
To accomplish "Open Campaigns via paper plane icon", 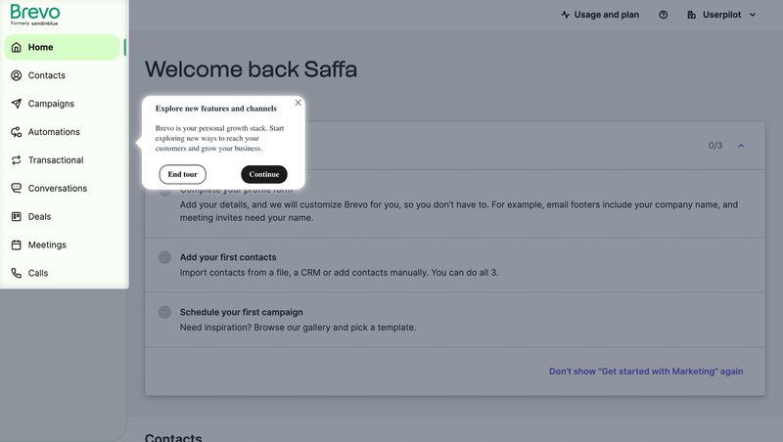I will (17, 104).
